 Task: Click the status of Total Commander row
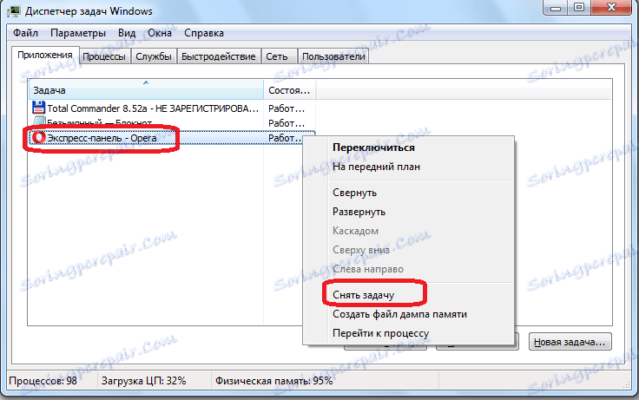[287, 108]
